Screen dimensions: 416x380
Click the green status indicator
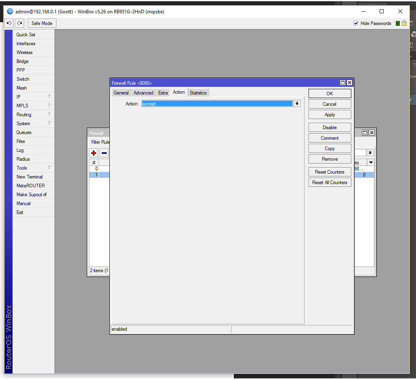[398, 23]
